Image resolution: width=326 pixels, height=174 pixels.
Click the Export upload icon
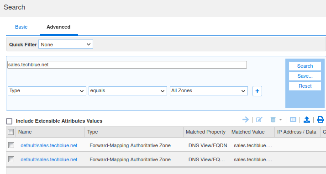(x=307, y=119)
